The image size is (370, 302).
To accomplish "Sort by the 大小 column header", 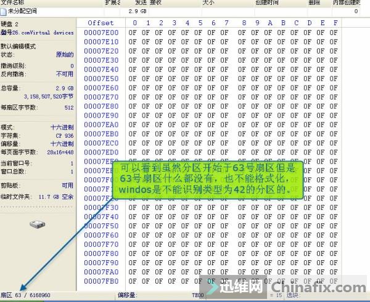I will (208, 2).
